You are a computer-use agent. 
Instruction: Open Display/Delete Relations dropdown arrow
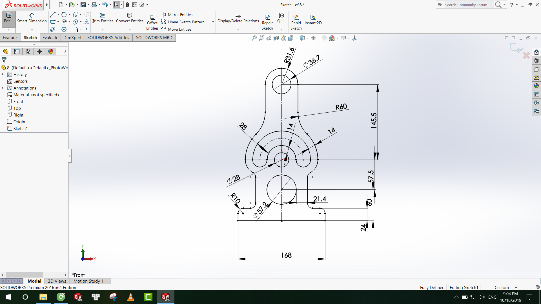238,30
